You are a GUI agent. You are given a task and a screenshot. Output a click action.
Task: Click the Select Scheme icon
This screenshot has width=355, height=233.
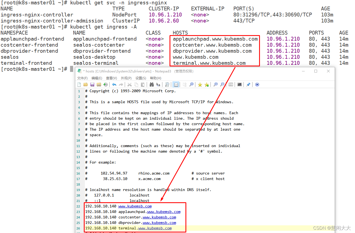pos(231,85)
